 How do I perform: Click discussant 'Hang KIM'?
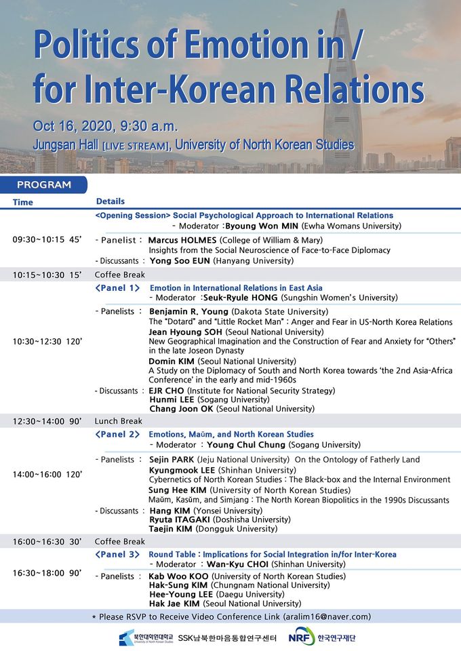(169, 511)
